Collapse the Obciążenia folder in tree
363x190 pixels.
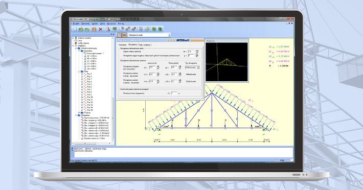[76, 115]
